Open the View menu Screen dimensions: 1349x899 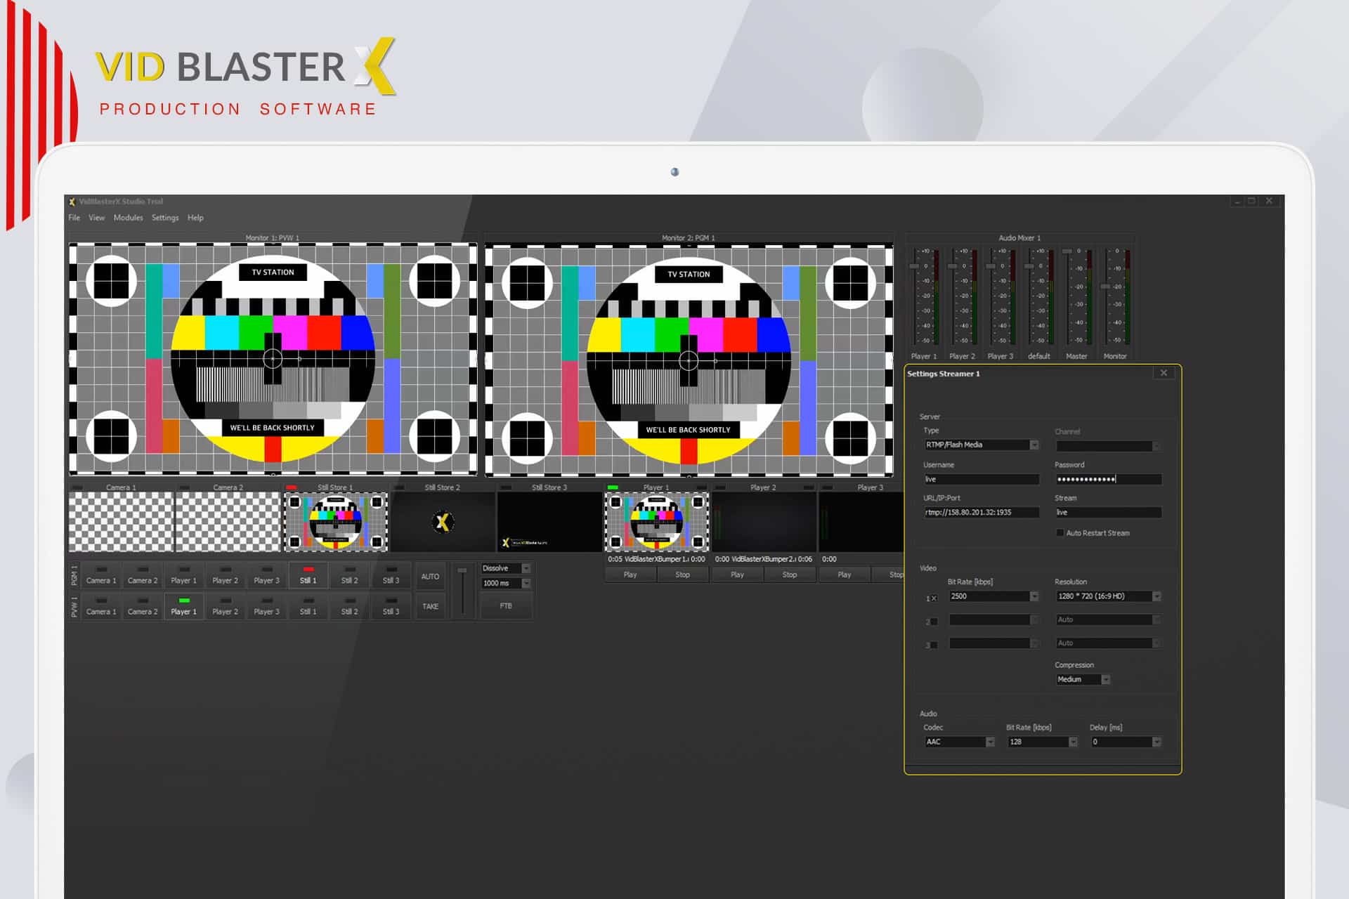96,218
